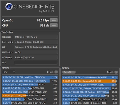Screen dimensions: 120x105
Task: Open the OpenGL ranking type dropdown
Action: [x=69, y=72]
